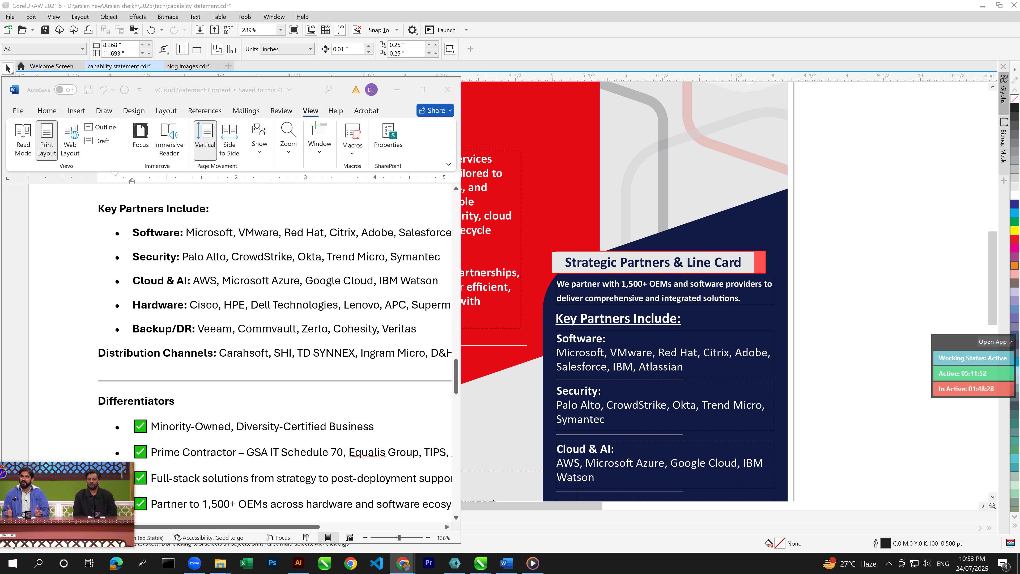Adjust the Word zoom slider handle
This screenshot has height=574, width=1020.
pos(399,538)
